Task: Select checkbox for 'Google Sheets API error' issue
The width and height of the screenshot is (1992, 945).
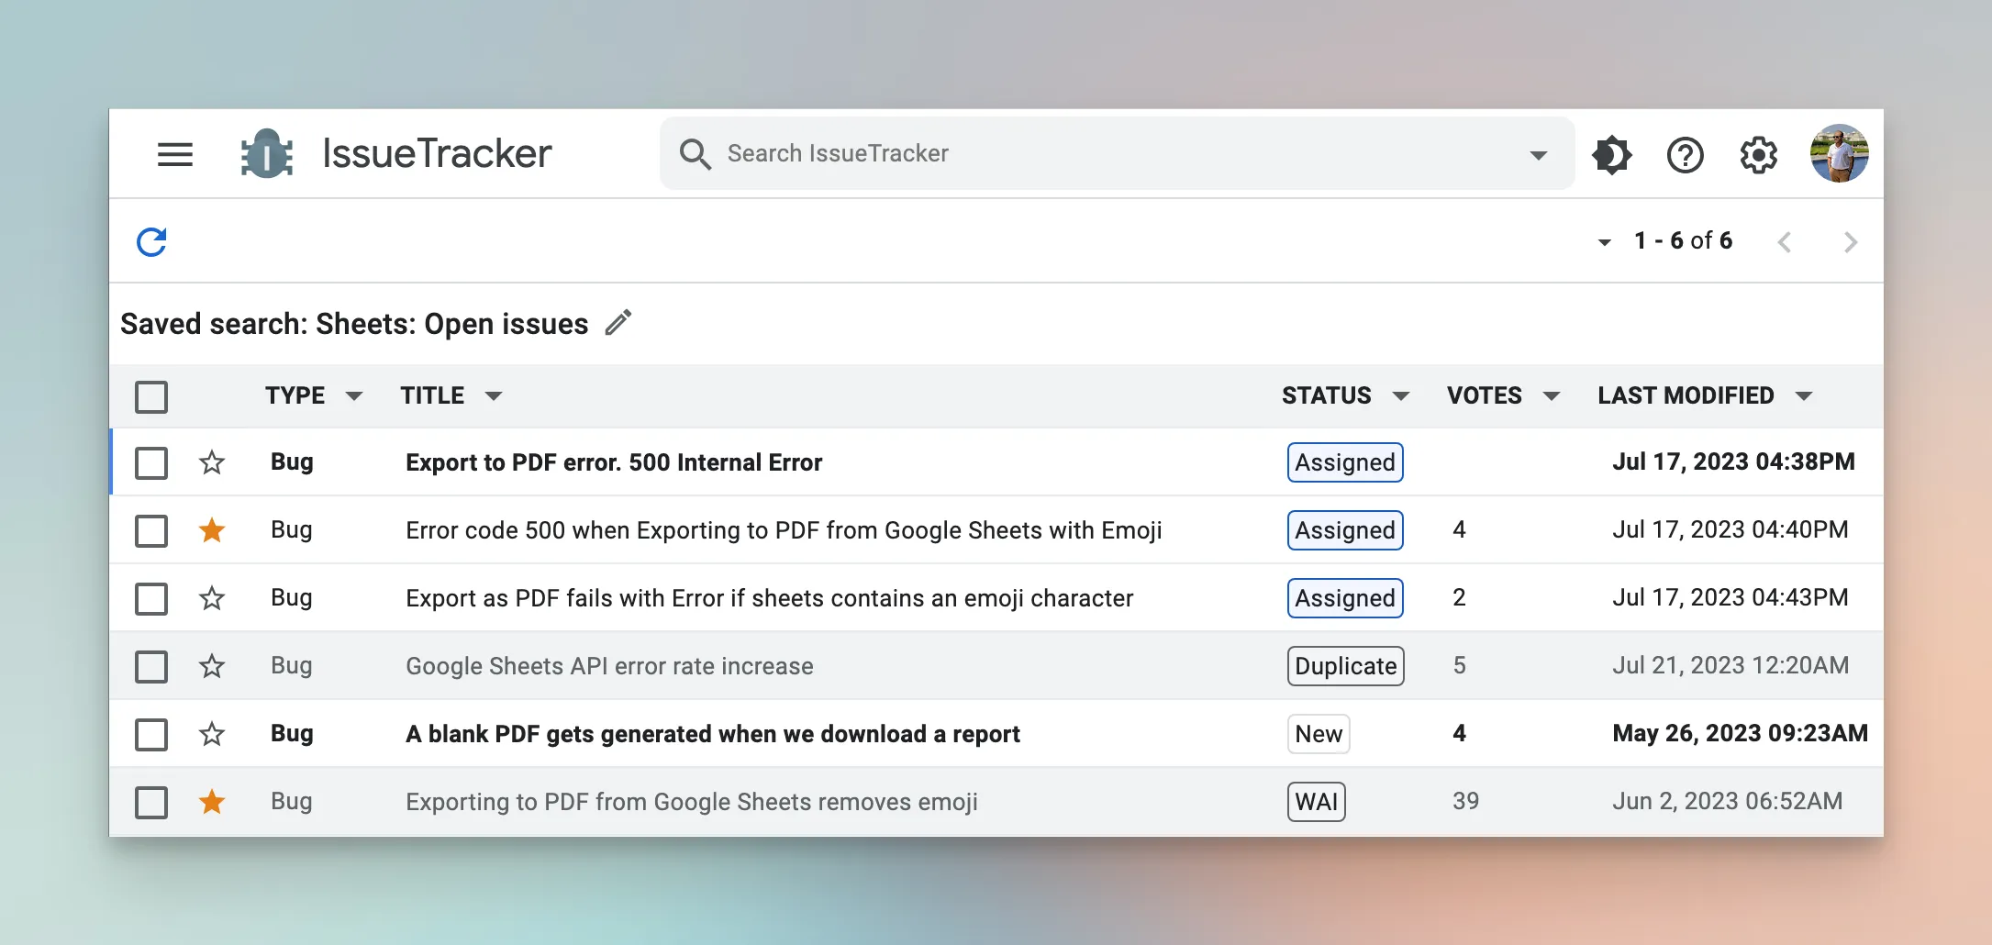Action: (151, 666)
